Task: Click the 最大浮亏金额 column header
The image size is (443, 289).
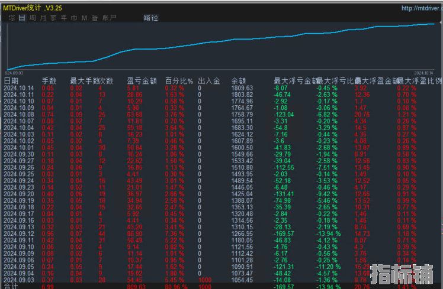Action: (x=294, y=80)
